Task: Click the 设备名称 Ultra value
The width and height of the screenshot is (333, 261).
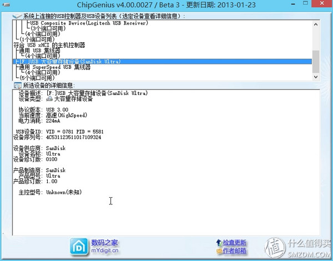Action: tap(53, 154)
